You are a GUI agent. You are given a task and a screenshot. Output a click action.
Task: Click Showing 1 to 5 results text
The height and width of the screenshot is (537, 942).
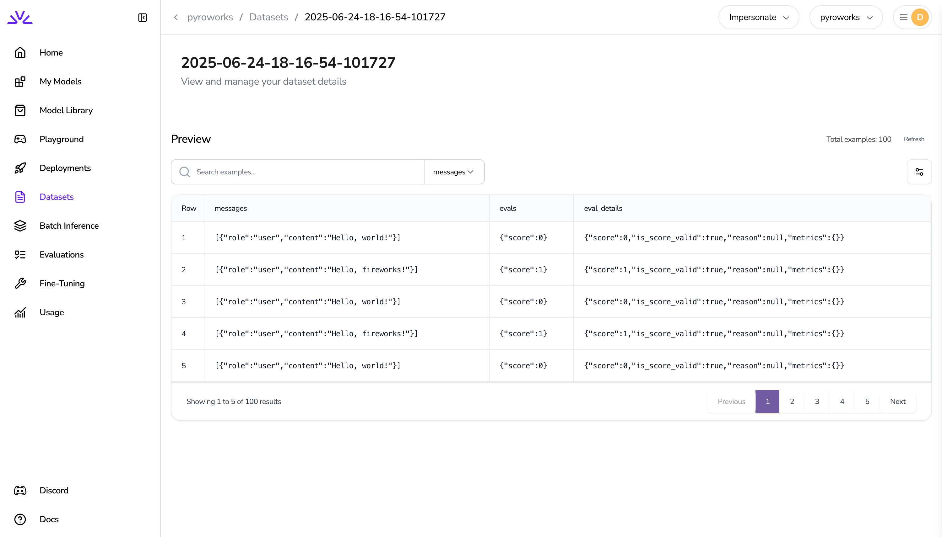(x=234, y=401)
